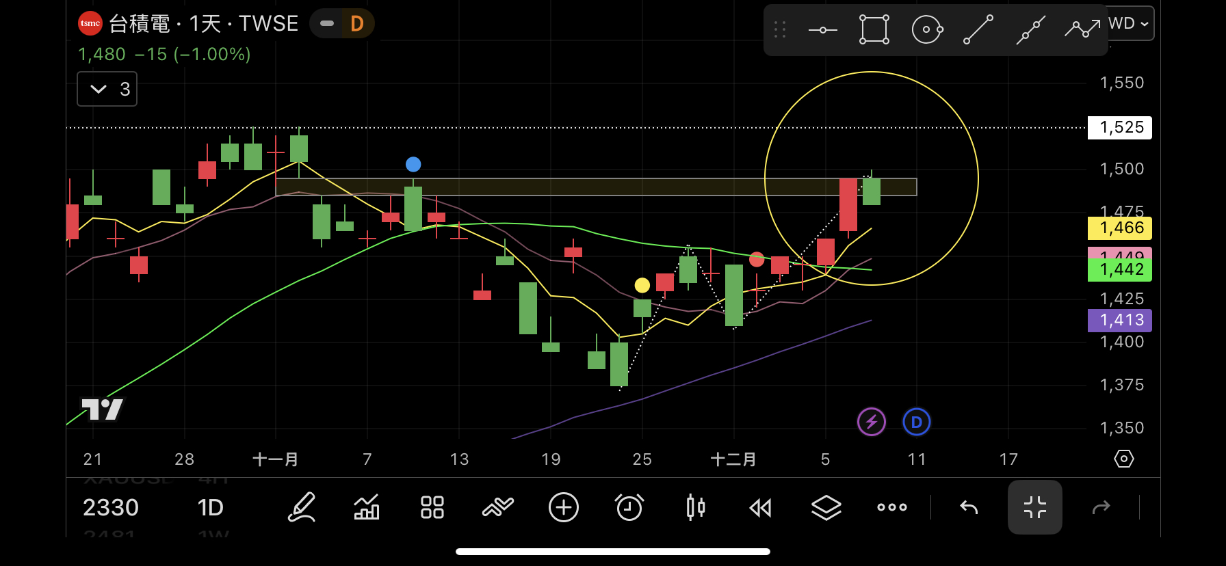Open symbol search for 2330
Image resolution: width=1226 pixels, height=566 pixels.
point(111,507)
